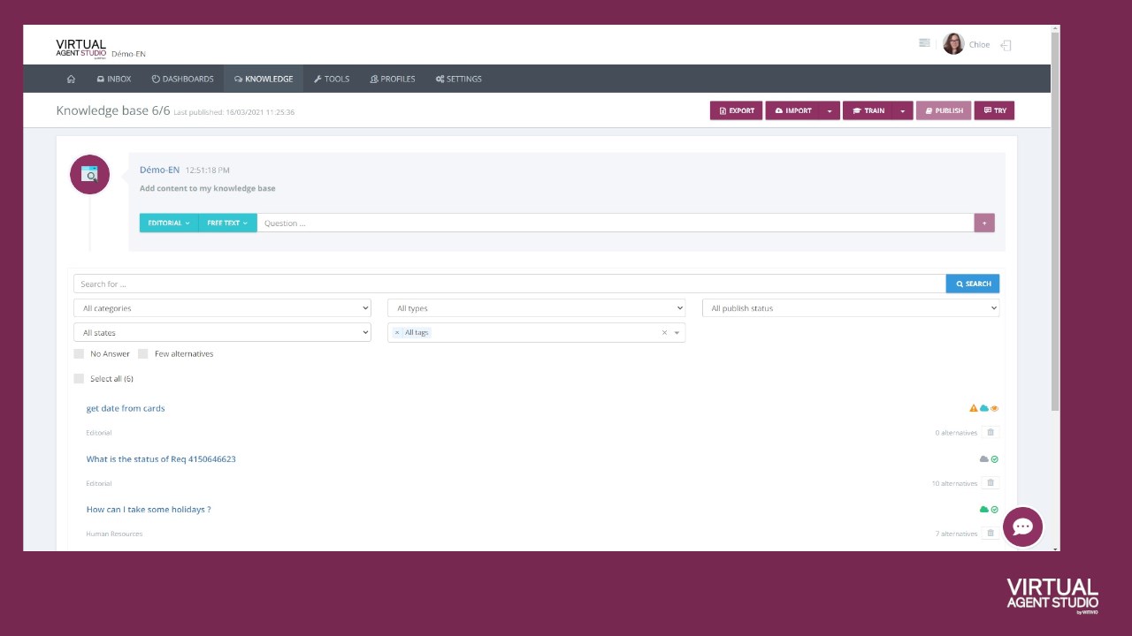Screen dimensions: 1132x636
Task: Clear the tags field with the x icon
Action: [664, 333]
